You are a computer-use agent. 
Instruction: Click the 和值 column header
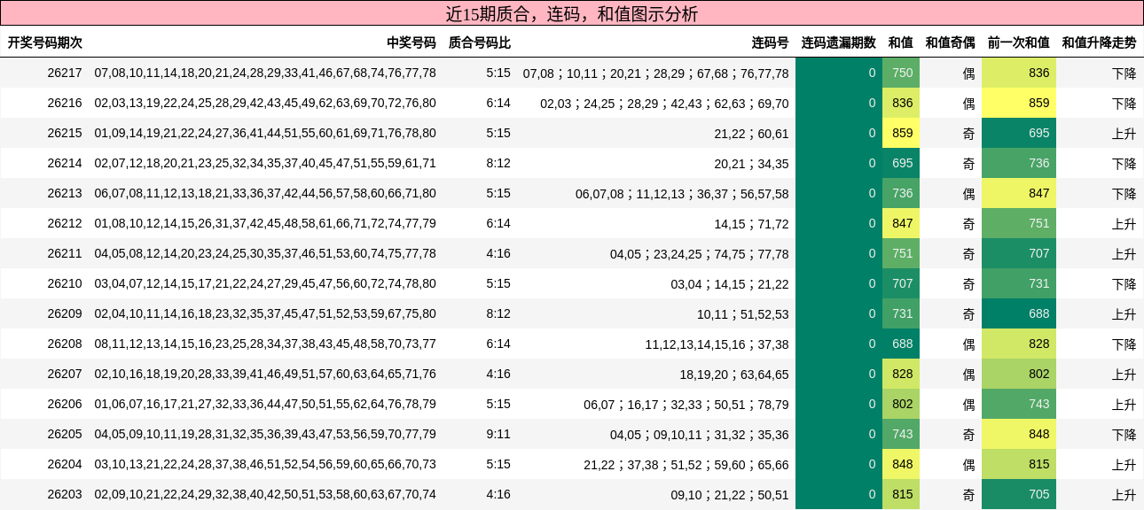click(x=901, y=42)
